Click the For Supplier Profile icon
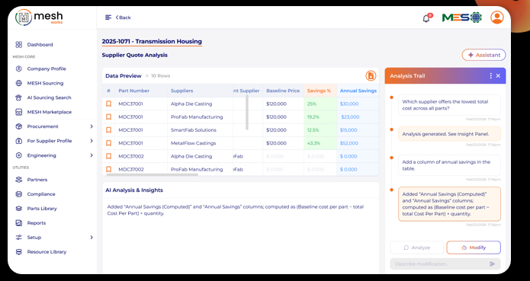The width and height of the screenshot is (530, 281). (19, 141)
